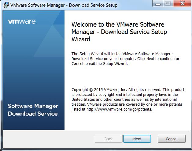This screenshot has height=151, width=192.
Task: Click the vmware logo in the blue banner
Action: pyautogui.click(x=22, y=22)
